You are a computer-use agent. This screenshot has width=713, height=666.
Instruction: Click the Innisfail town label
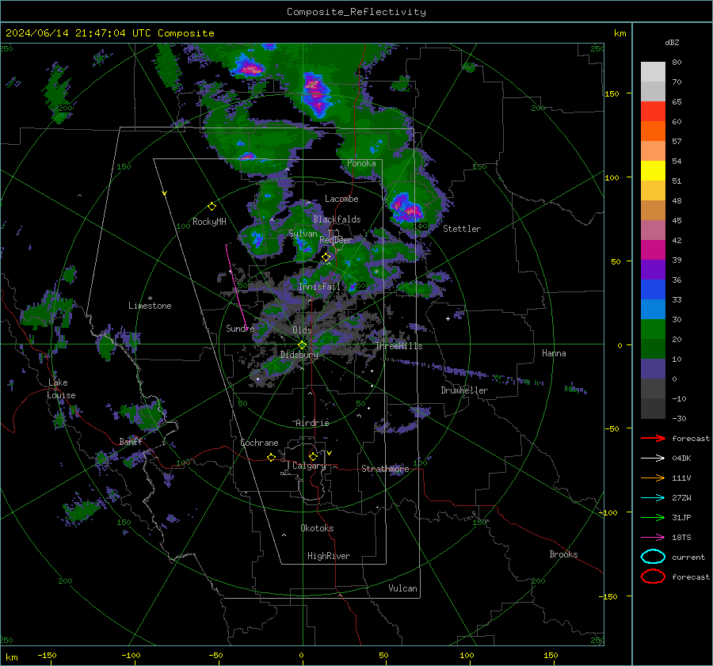(x=319, y=287)
